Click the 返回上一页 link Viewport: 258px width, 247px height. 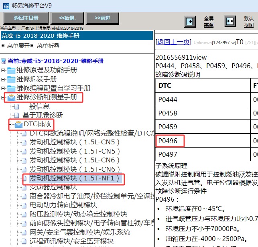[x=173, y=42]
